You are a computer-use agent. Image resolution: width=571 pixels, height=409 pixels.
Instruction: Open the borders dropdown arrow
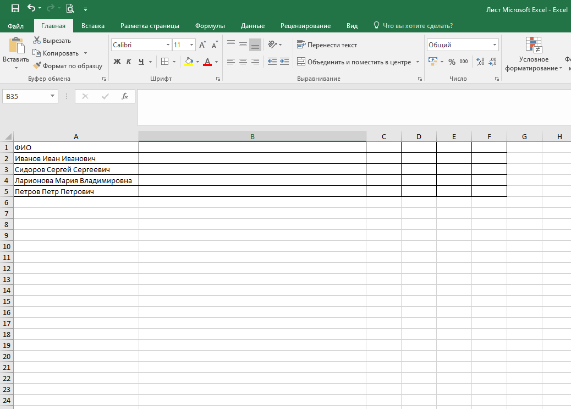174,62
